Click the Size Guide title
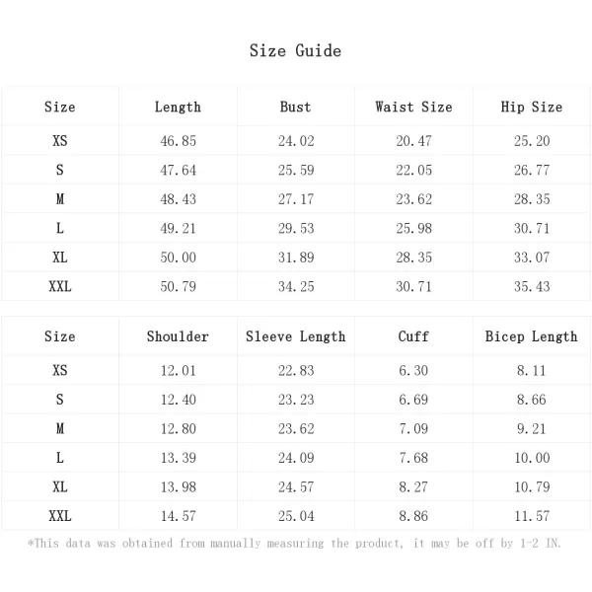Viewport: 592px width, 592px height. point(295,50)
